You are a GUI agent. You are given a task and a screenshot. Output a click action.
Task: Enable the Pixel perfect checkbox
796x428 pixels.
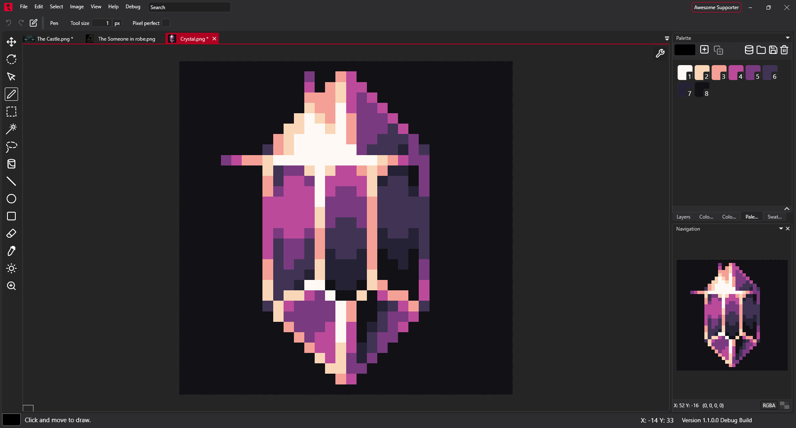pyautogui.click(x=166, y=23)
